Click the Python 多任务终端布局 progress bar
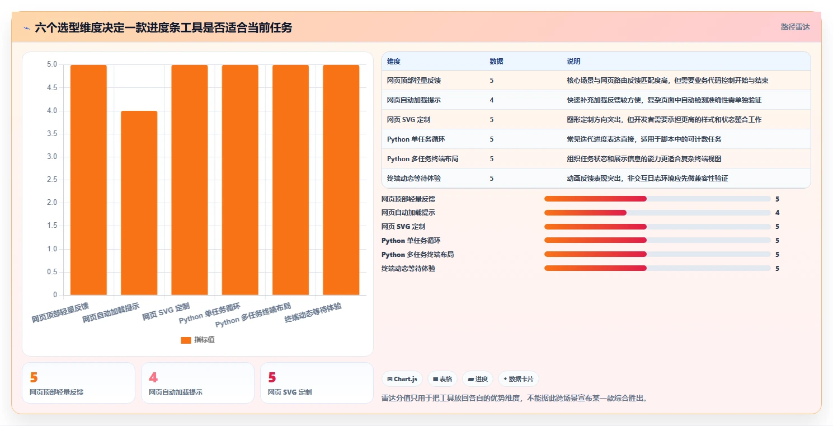 click(x=657, y=255)
